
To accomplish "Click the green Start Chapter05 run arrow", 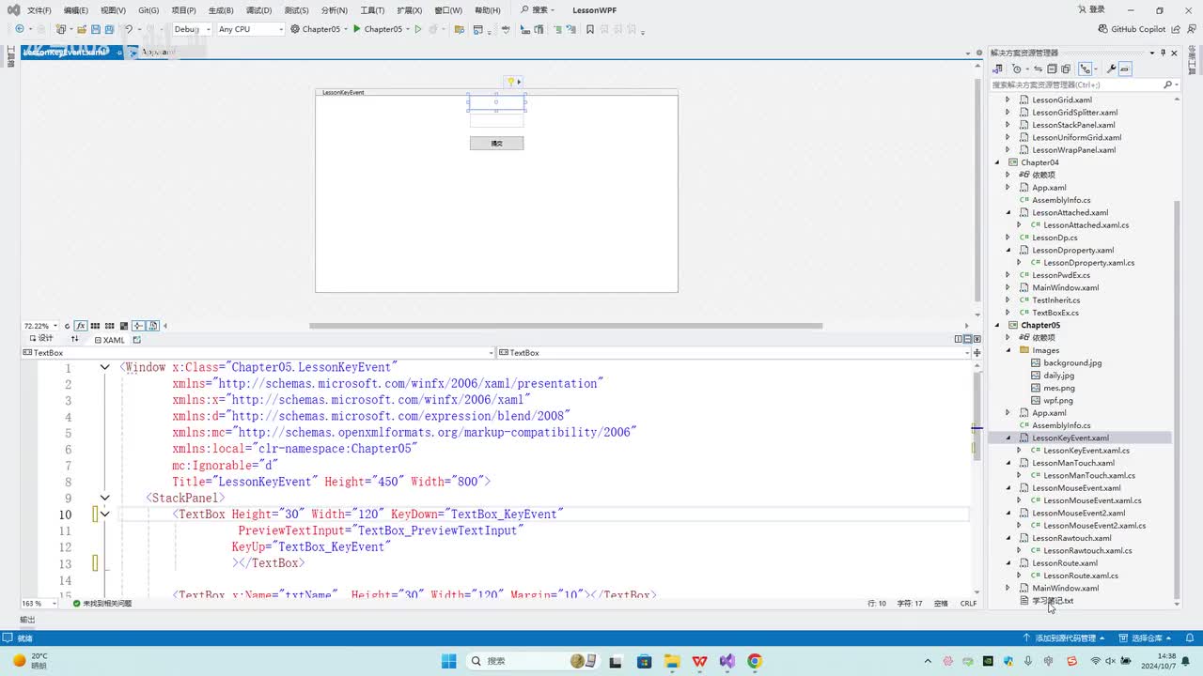I will [357, 29].
